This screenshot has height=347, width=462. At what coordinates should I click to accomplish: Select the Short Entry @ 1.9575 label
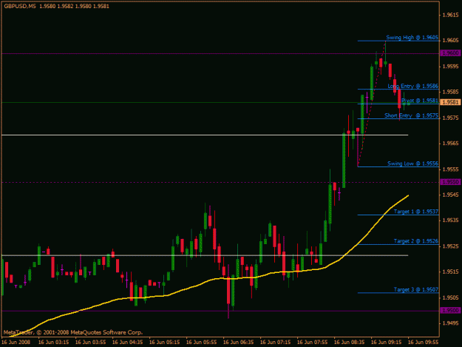click(x=411, y=115)
